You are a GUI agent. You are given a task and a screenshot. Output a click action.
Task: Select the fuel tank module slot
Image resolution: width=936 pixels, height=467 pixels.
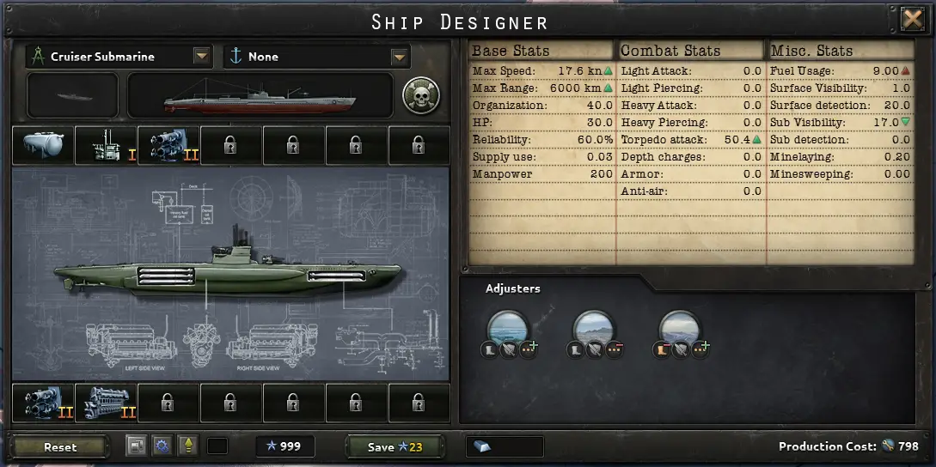click(43, 146)
